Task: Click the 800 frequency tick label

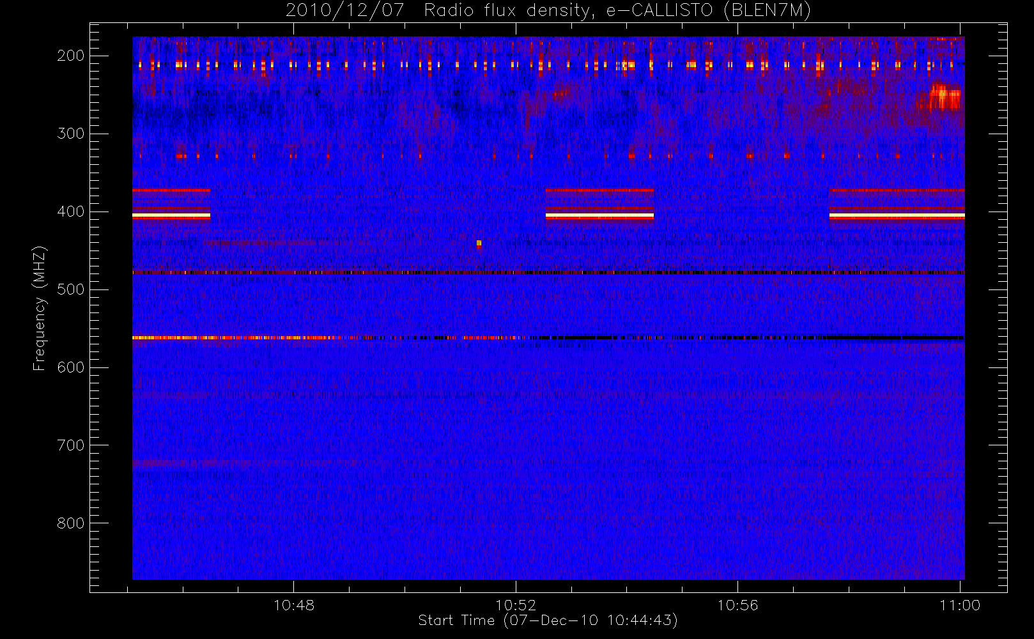Action: [70, 523]
